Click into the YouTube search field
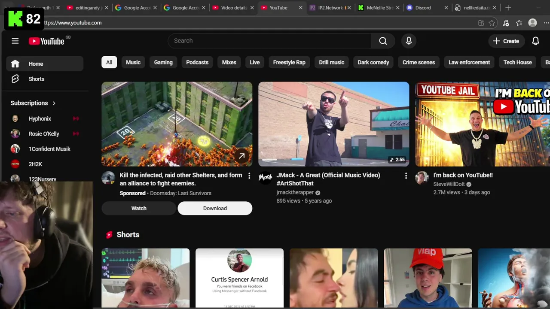The image size is (550, 309). click(x=269, y=41)
